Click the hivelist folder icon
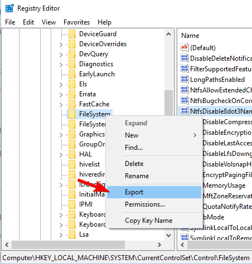Screen dimensions: 252x264 point(72,164)
